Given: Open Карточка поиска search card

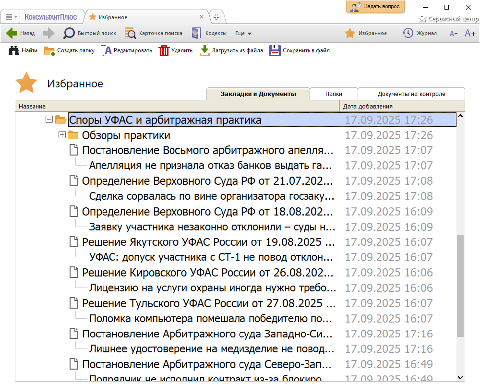Looking at the screenshot, I should 130,33.
